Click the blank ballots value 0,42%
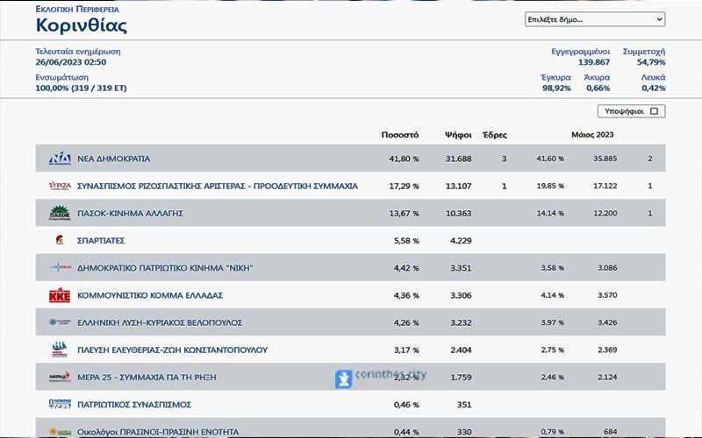Screen dimensions: 702x438 (654, 88)
